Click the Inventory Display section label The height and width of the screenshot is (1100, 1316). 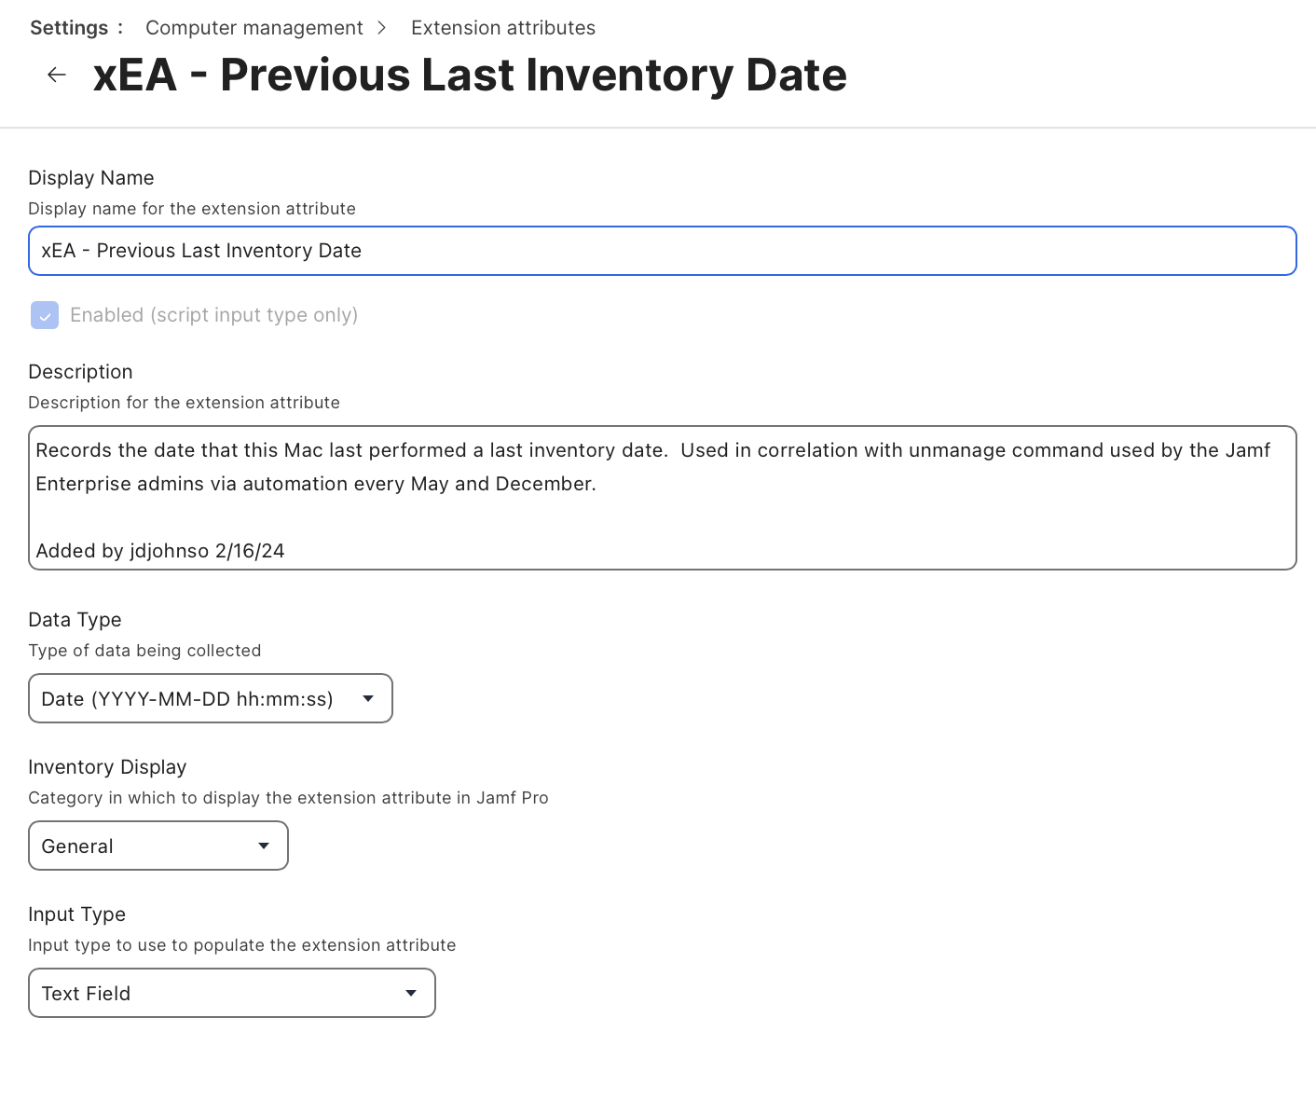point(107,767)
